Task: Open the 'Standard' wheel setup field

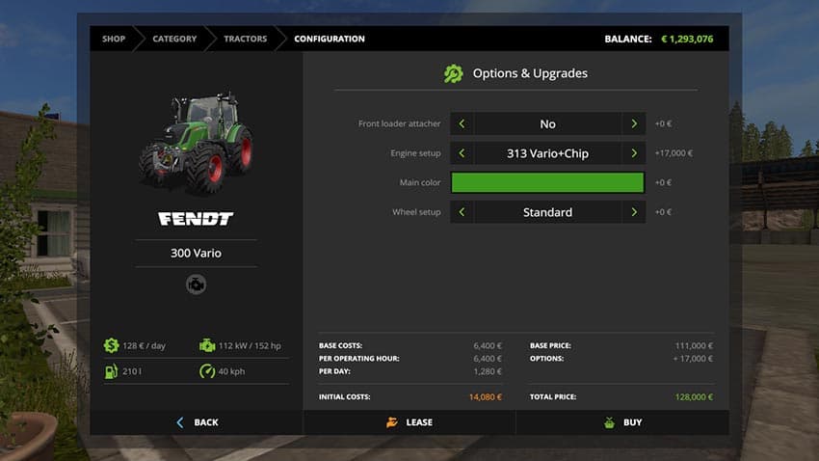Action: tap(547, 212)
